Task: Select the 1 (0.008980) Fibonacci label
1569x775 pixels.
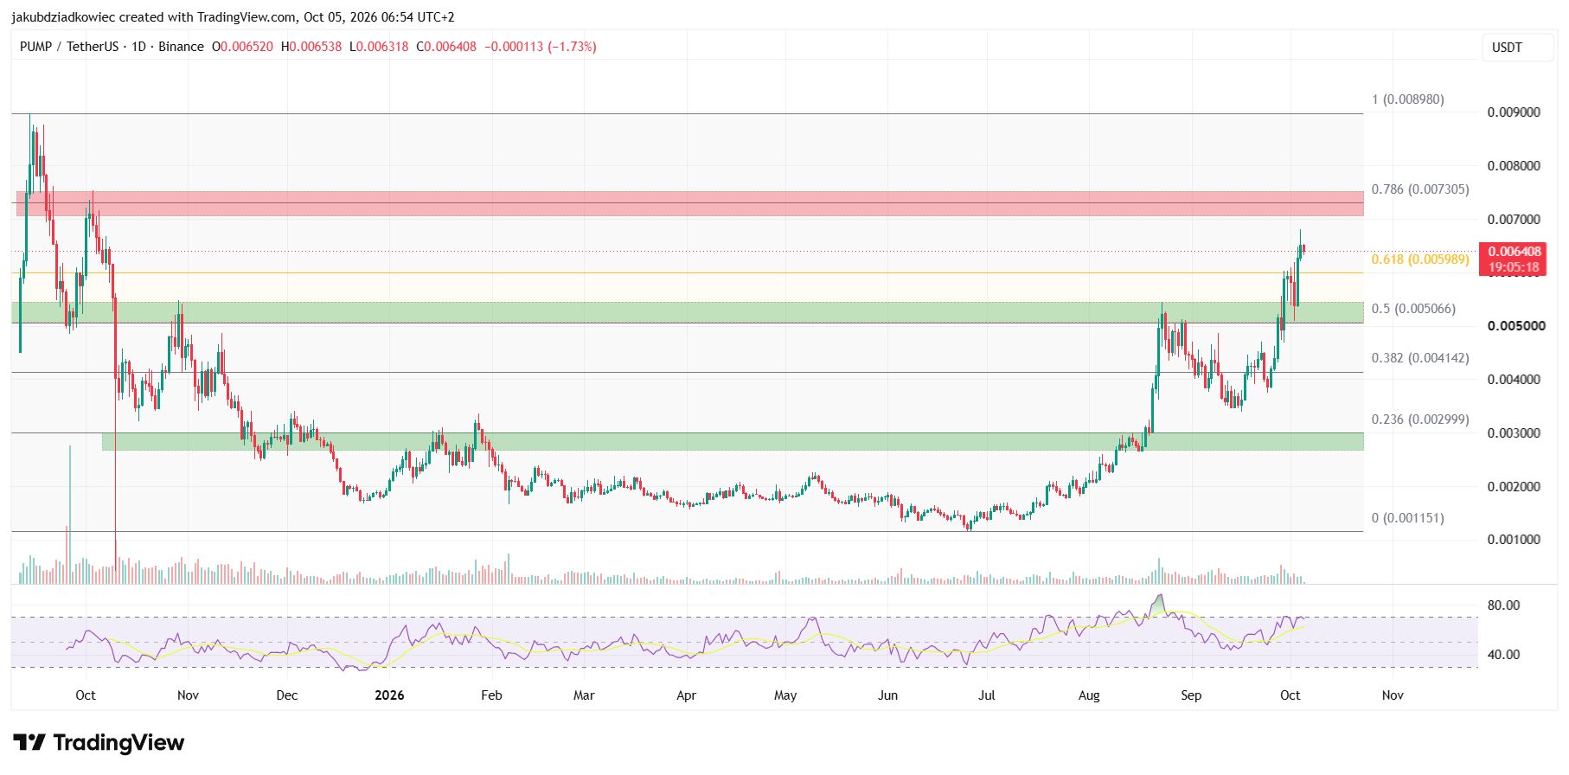Action: coord(1407,99)
